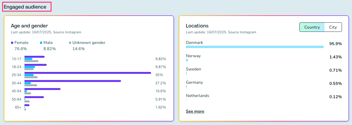Click the Netherlands location row label
The width and height of the screenshot is (352, 125).
point(197,96)
